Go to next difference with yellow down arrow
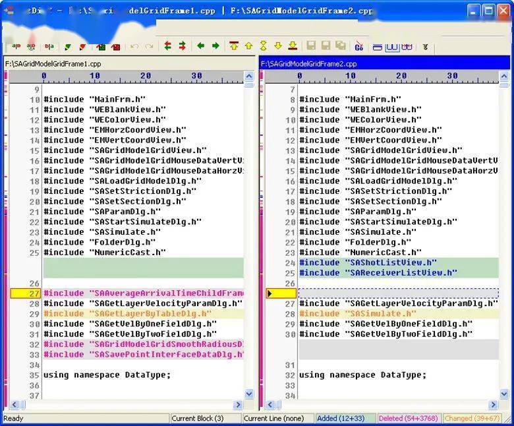 click(x=278, y=46)
